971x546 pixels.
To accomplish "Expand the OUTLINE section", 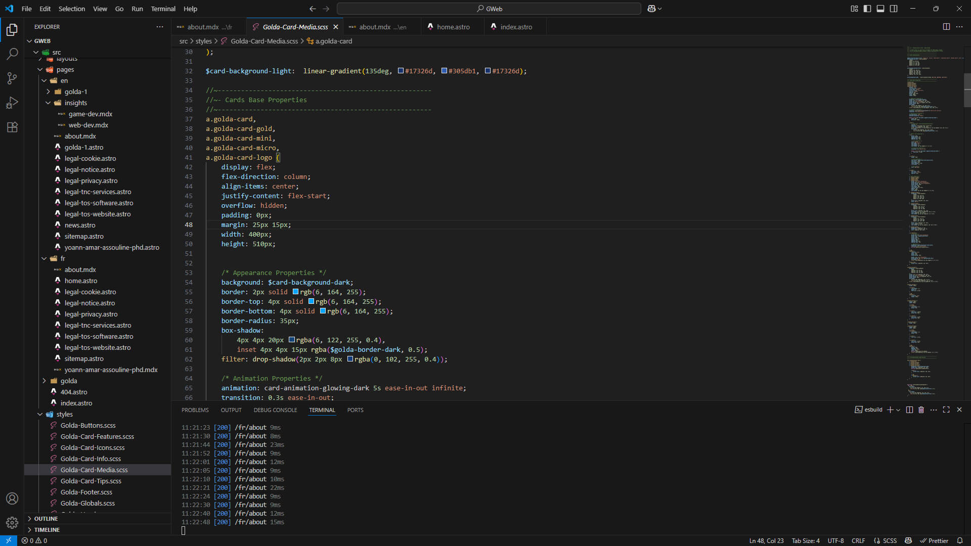I will point(46,518).
